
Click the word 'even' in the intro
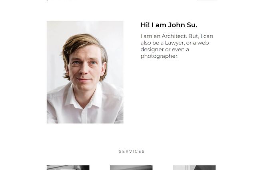(x=178, y=49)
